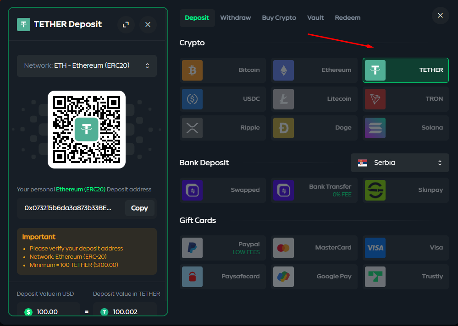
Task: Pick the USDC coin icon
Action: click(x=192, y=99)
